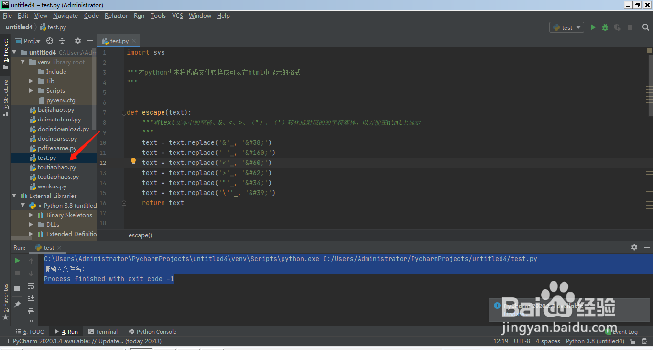Toggle soft-wrap in Run console
Image resolution: width=653 pixels, height=350 pixels.
click(x=31, y=286)
